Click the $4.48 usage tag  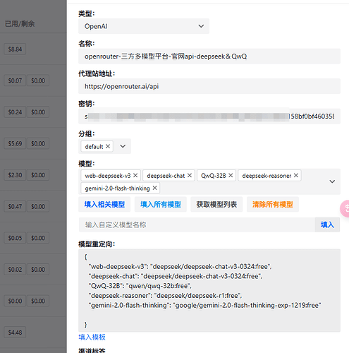tap(15, 333)
